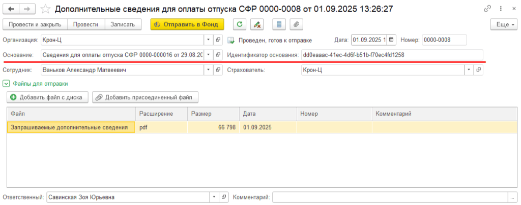Click the Провести и закрыть button
Viewport: 521px width, 205px height.
(35, 24)
